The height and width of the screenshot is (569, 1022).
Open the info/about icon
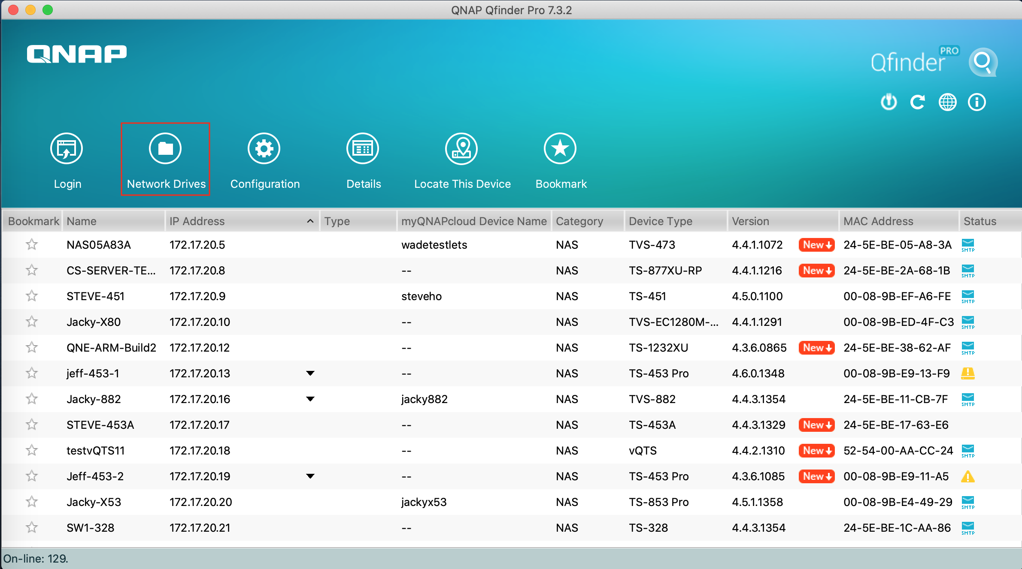click(x=977, y=102)
